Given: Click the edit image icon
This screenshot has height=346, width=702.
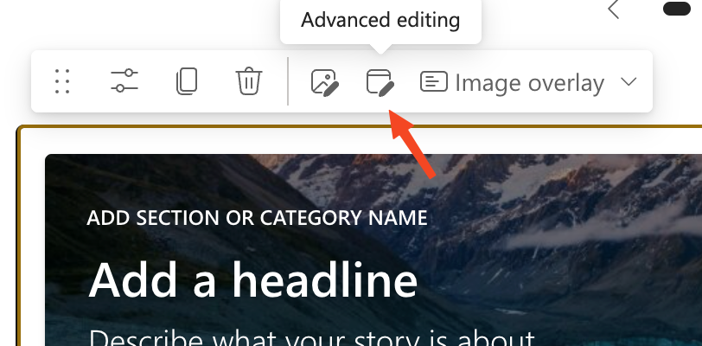Looking at the screenshot, I should pos(324,82).
